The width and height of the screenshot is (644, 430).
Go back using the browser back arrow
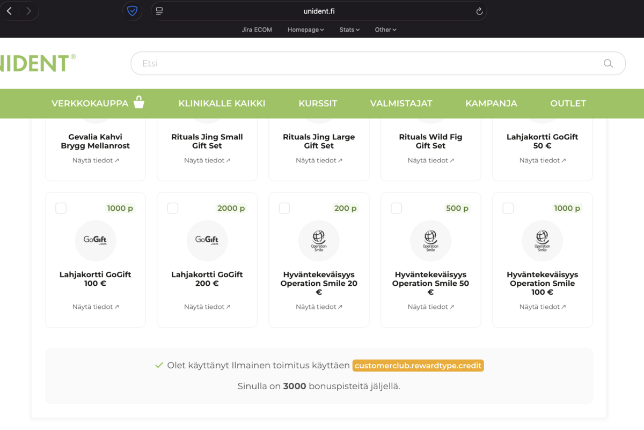tap(9, 11)
